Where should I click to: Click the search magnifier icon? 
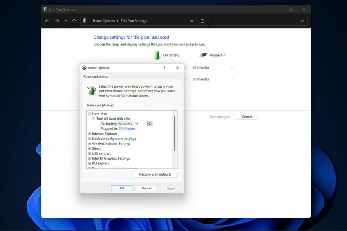[x=302, y=21]
